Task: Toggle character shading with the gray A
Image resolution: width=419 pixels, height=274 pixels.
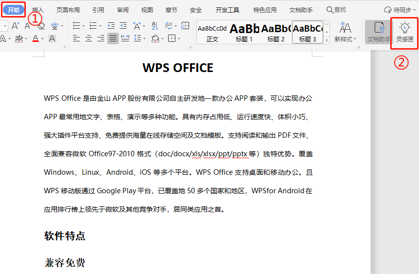Action: point(52,39)
